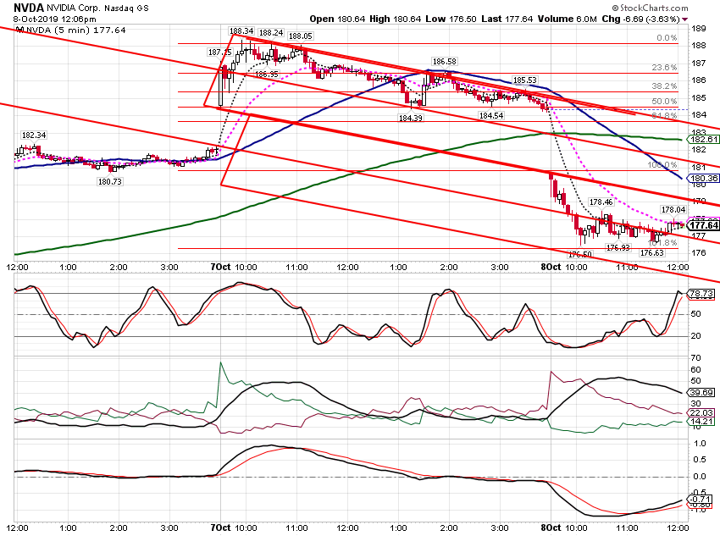This screenshot has height=536, width=720.
Task: Click the Nasdaq GS exchange label
Action: [x=126, y=8]
